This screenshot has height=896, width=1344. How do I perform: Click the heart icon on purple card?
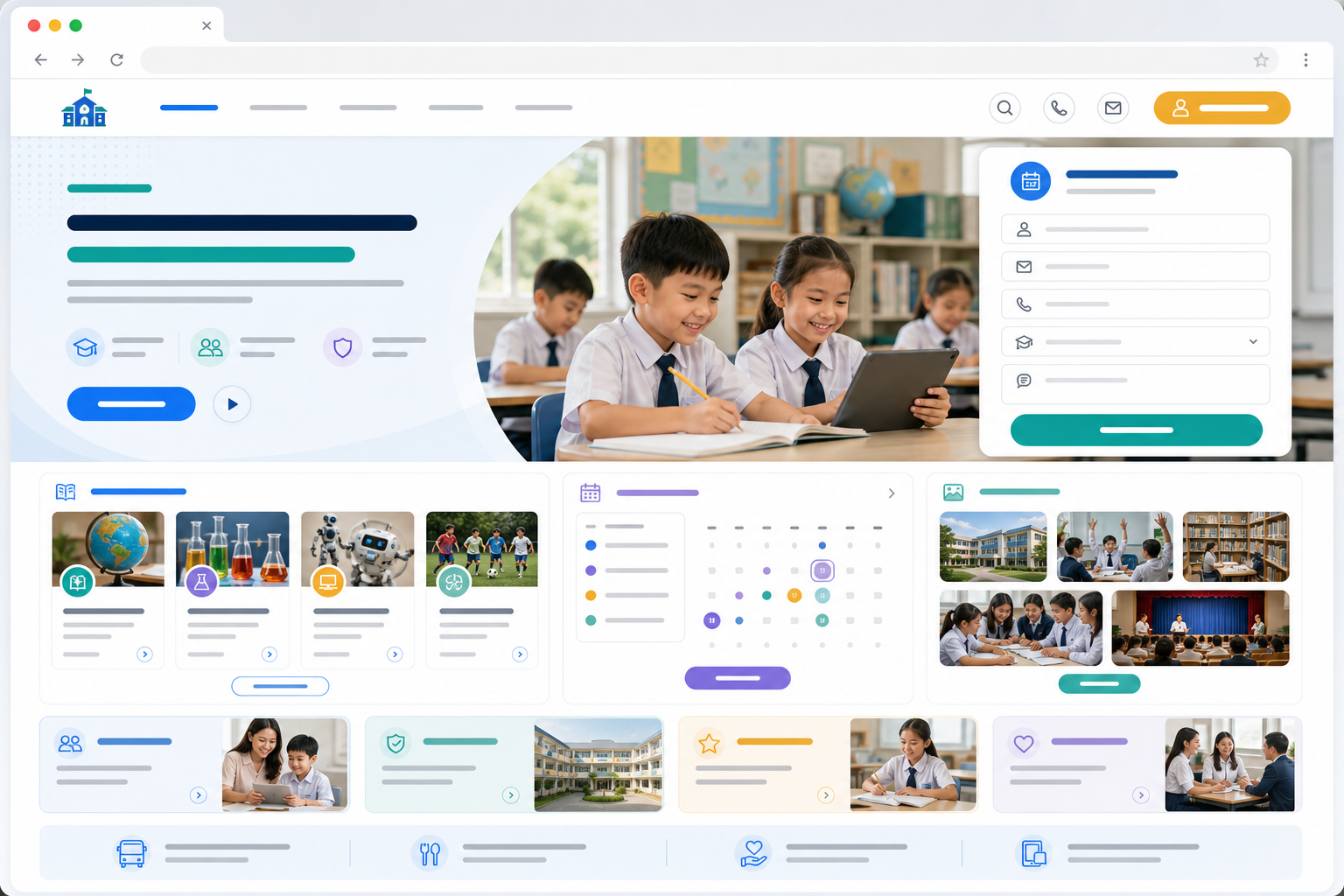(1024, 744)
